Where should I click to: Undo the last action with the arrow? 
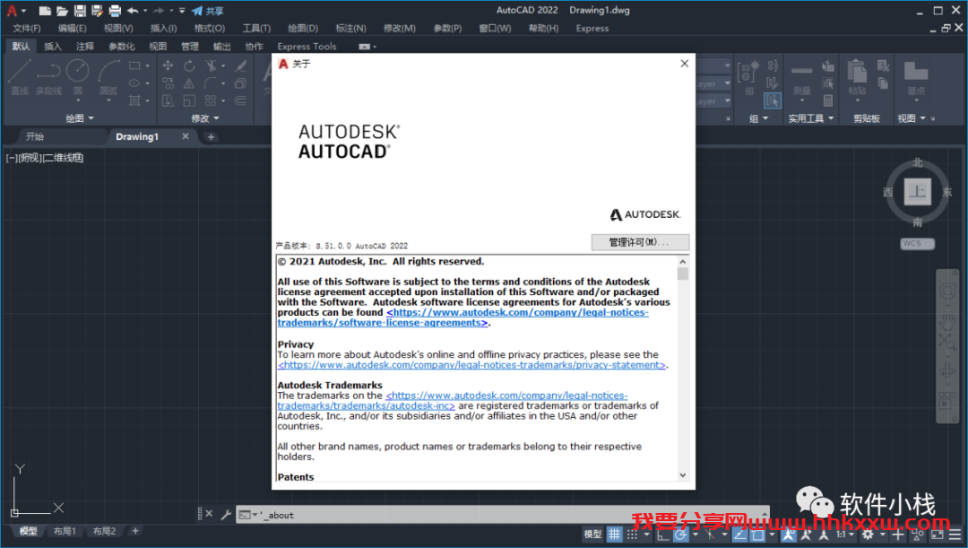coord(133,11)
